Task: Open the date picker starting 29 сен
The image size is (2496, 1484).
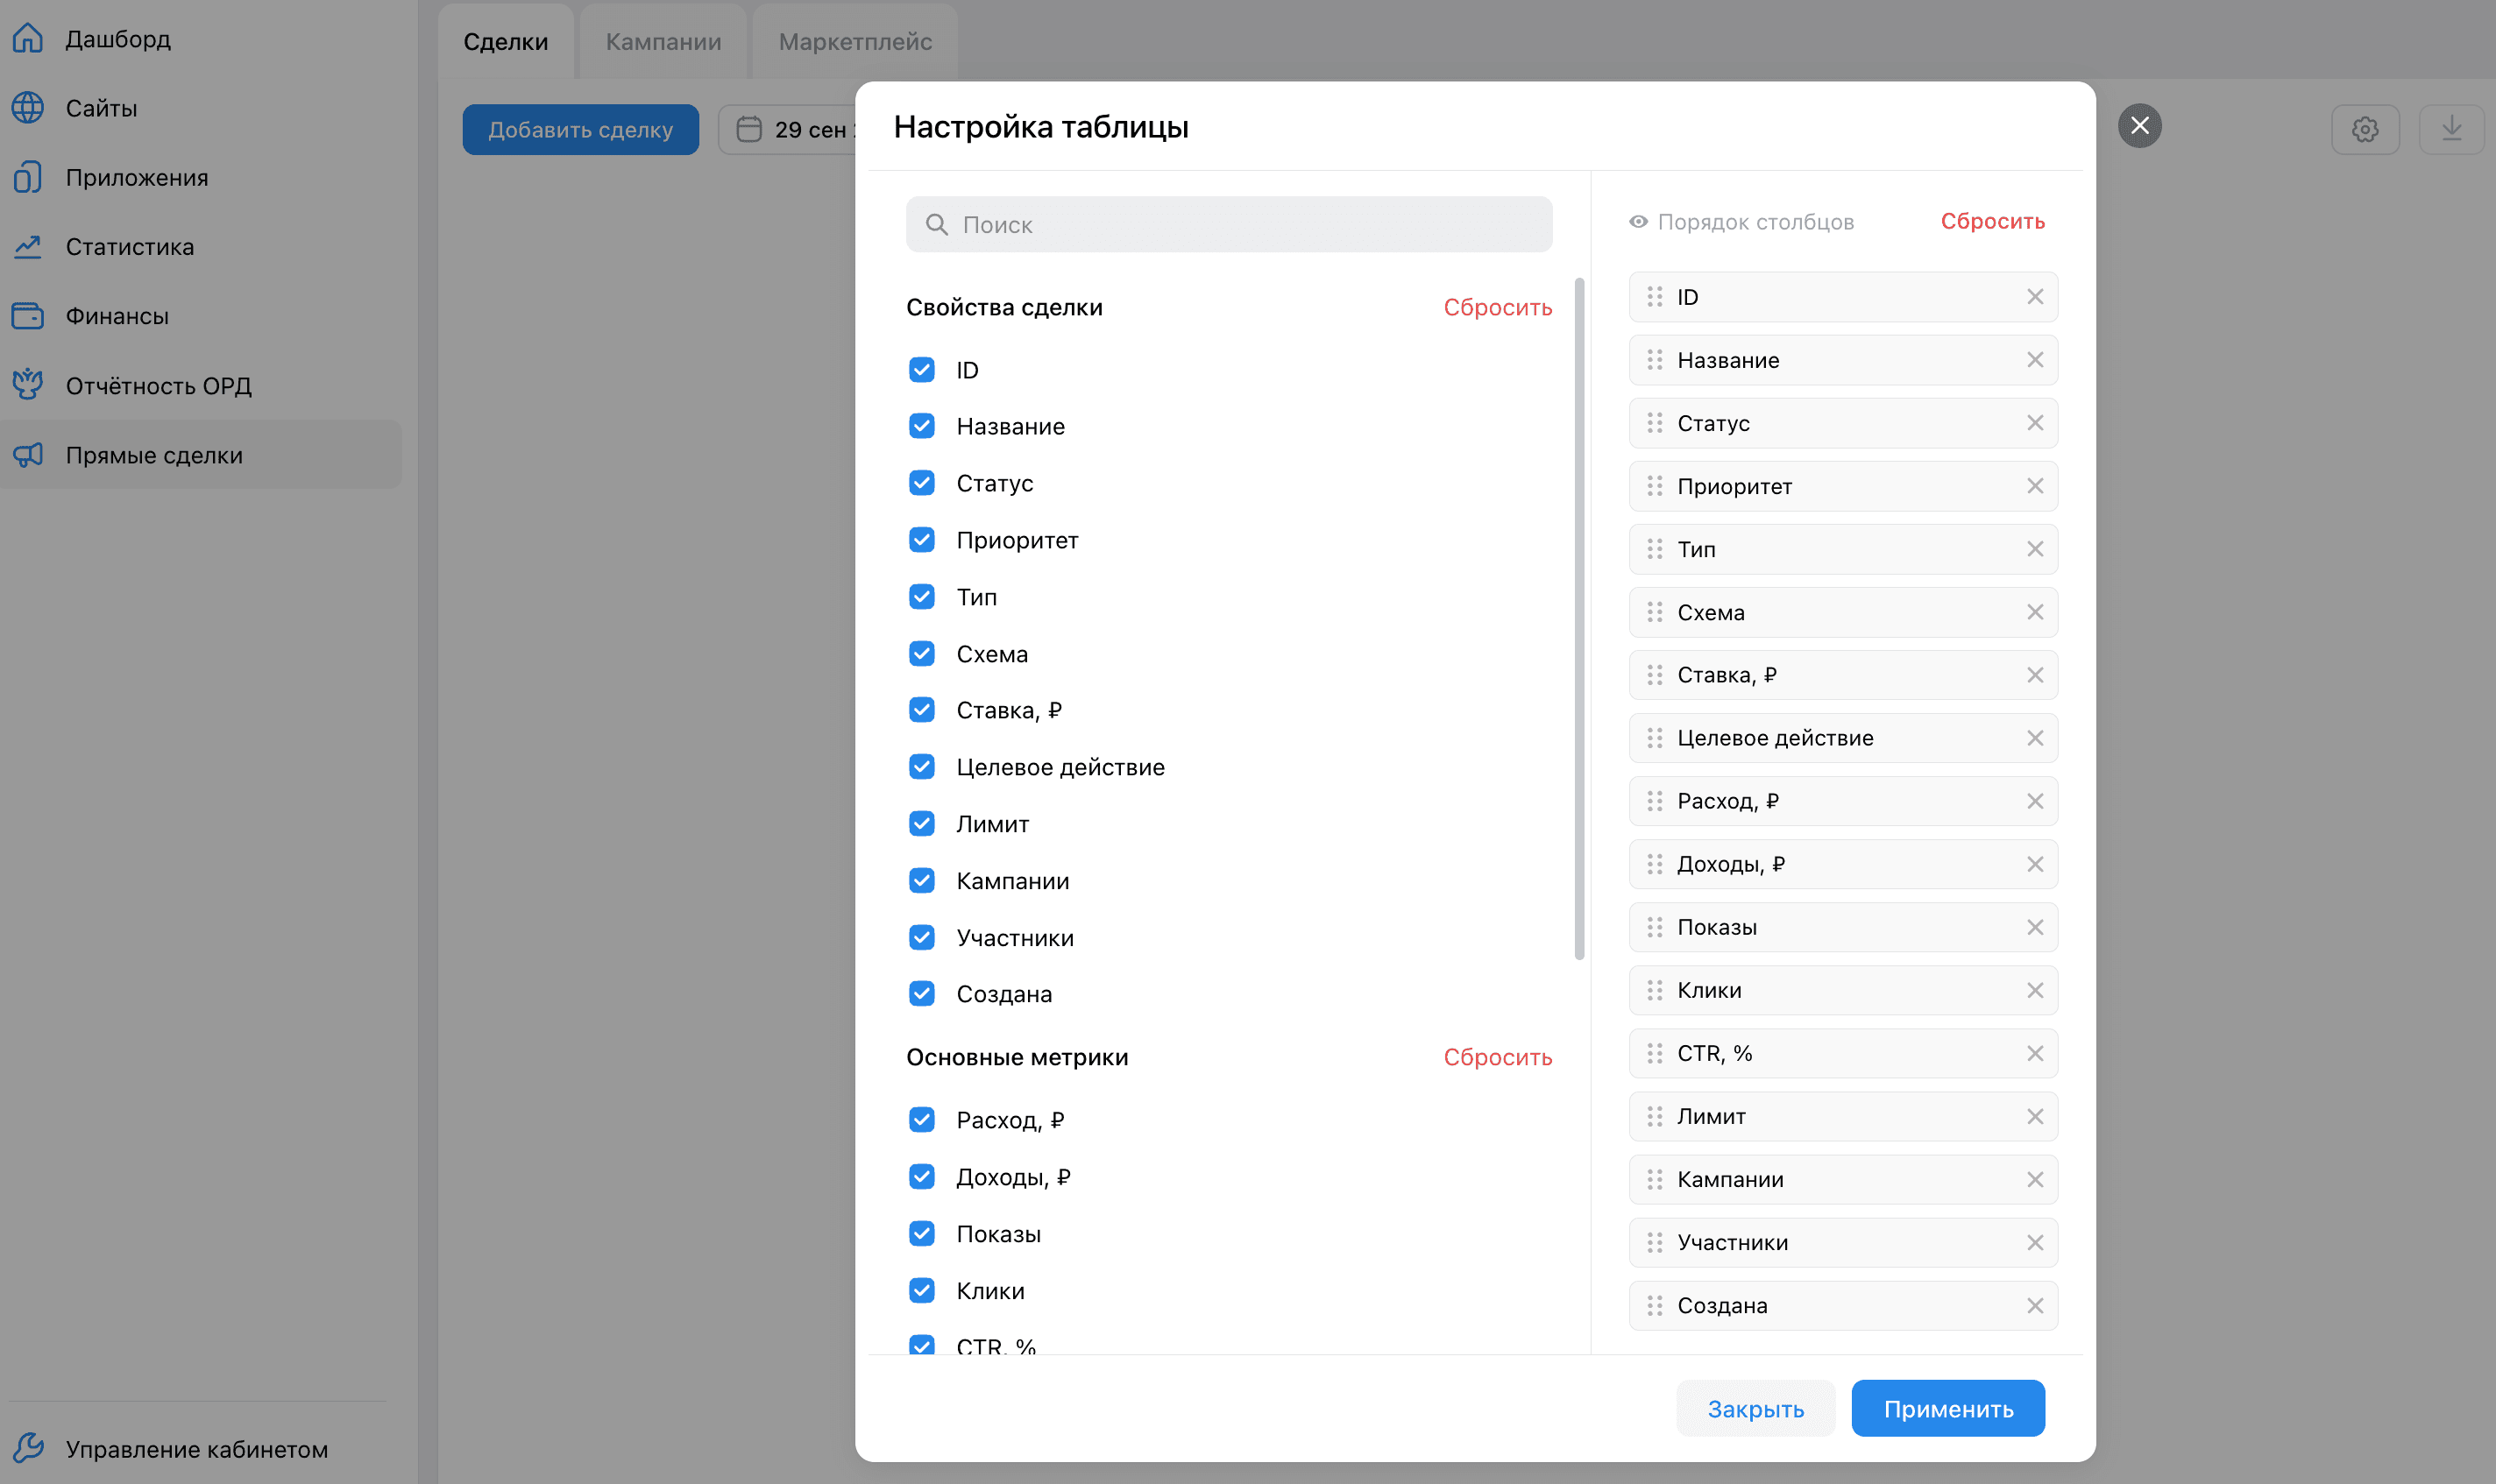Action: (x=791, y=129)
